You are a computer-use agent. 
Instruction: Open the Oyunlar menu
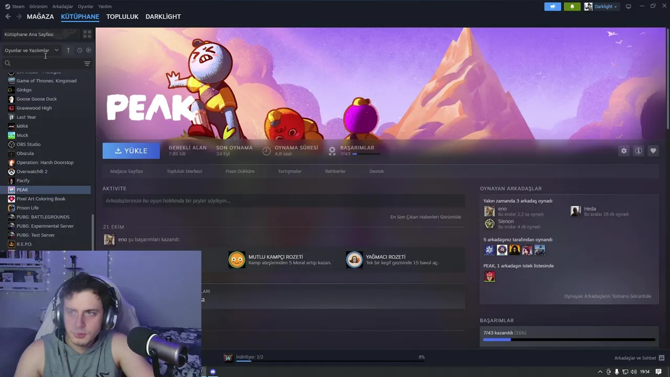coord(85,6)
